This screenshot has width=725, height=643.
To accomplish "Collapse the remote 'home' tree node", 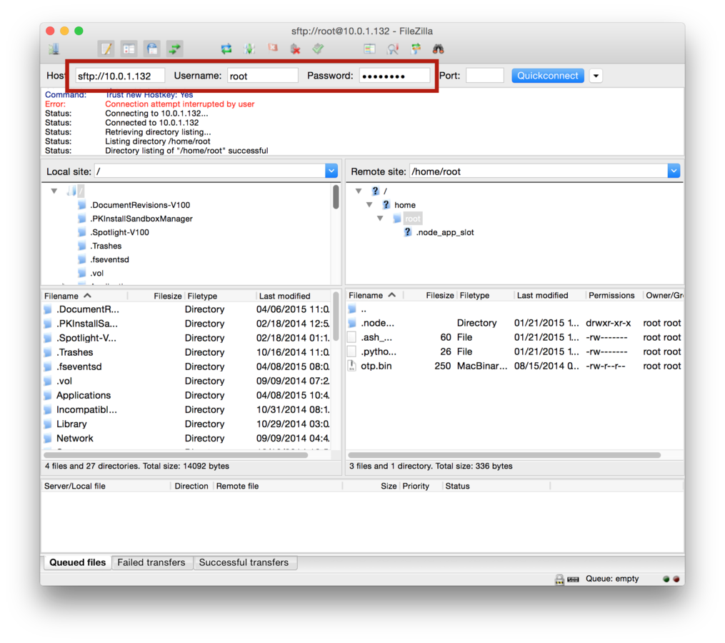I will pyautogui.click(x=369, y=204).
